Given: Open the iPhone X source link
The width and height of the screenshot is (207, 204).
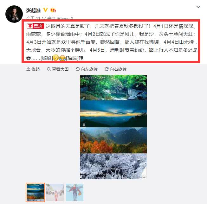Looking at the screenshot, I should pos(65,18).
